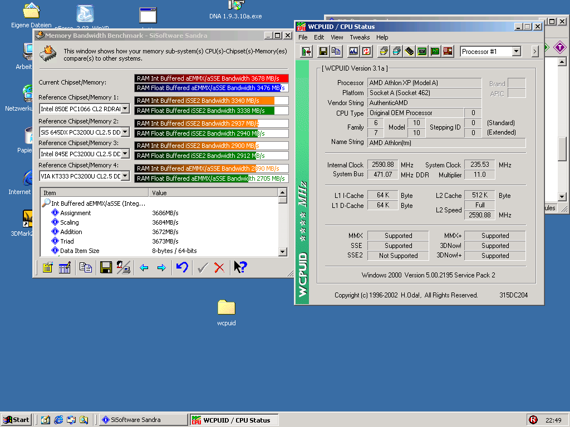Open Reference Chipset/Memory 1 dropdown (Intel 850E)
The height and width of the screenshot is (427, 570).
click(x=125, y=109)
